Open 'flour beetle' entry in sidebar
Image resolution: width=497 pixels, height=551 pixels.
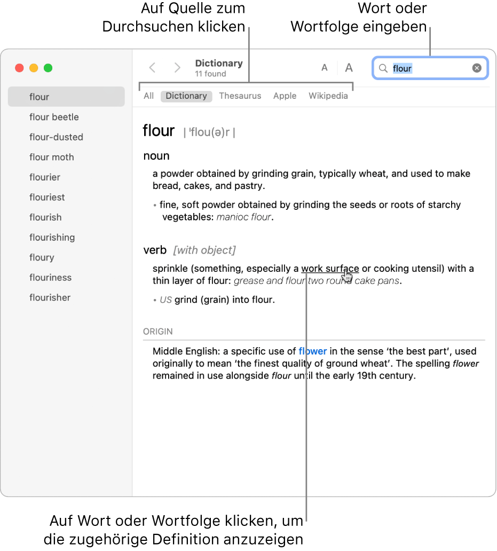coord(66,117)
